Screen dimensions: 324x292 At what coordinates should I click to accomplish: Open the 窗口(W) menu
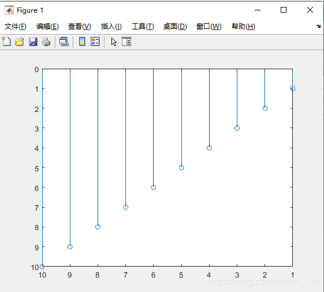(x=208, y=27)
